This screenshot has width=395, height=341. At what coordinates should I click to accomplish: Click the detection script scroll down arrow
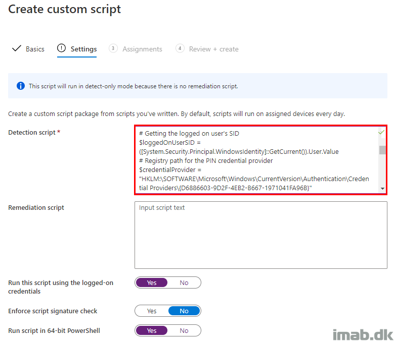(x=383, y=189)
